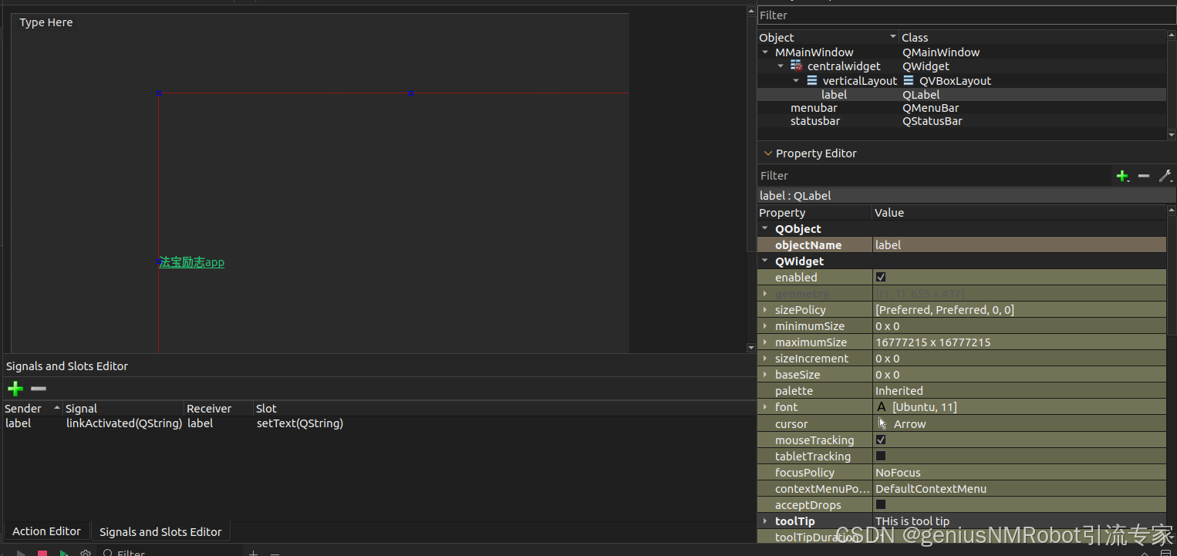Enable the acceptDrops property checkbox
Viewport: 1177px width, 556px height.
click(x=881, y=504)
